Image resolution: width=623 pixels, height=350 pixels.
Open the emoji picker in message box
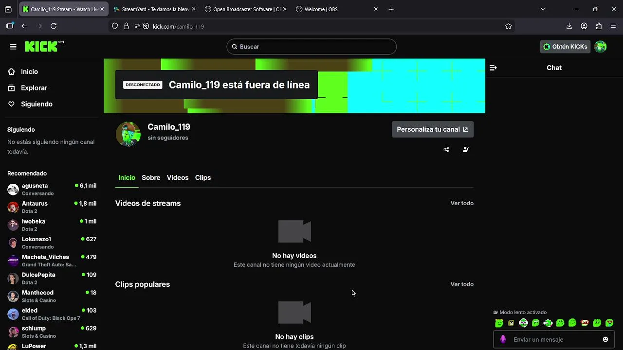(x=605, y=339)
